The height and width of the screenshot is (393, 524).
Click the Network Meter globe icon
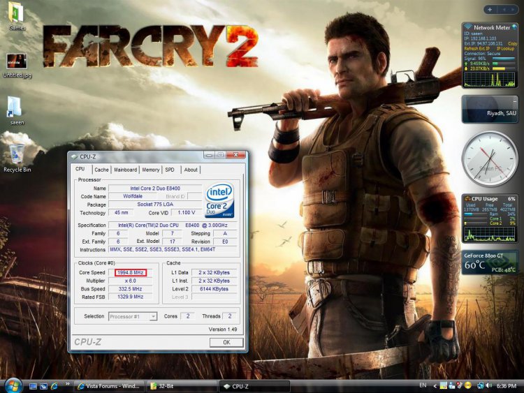click(515, 27)
